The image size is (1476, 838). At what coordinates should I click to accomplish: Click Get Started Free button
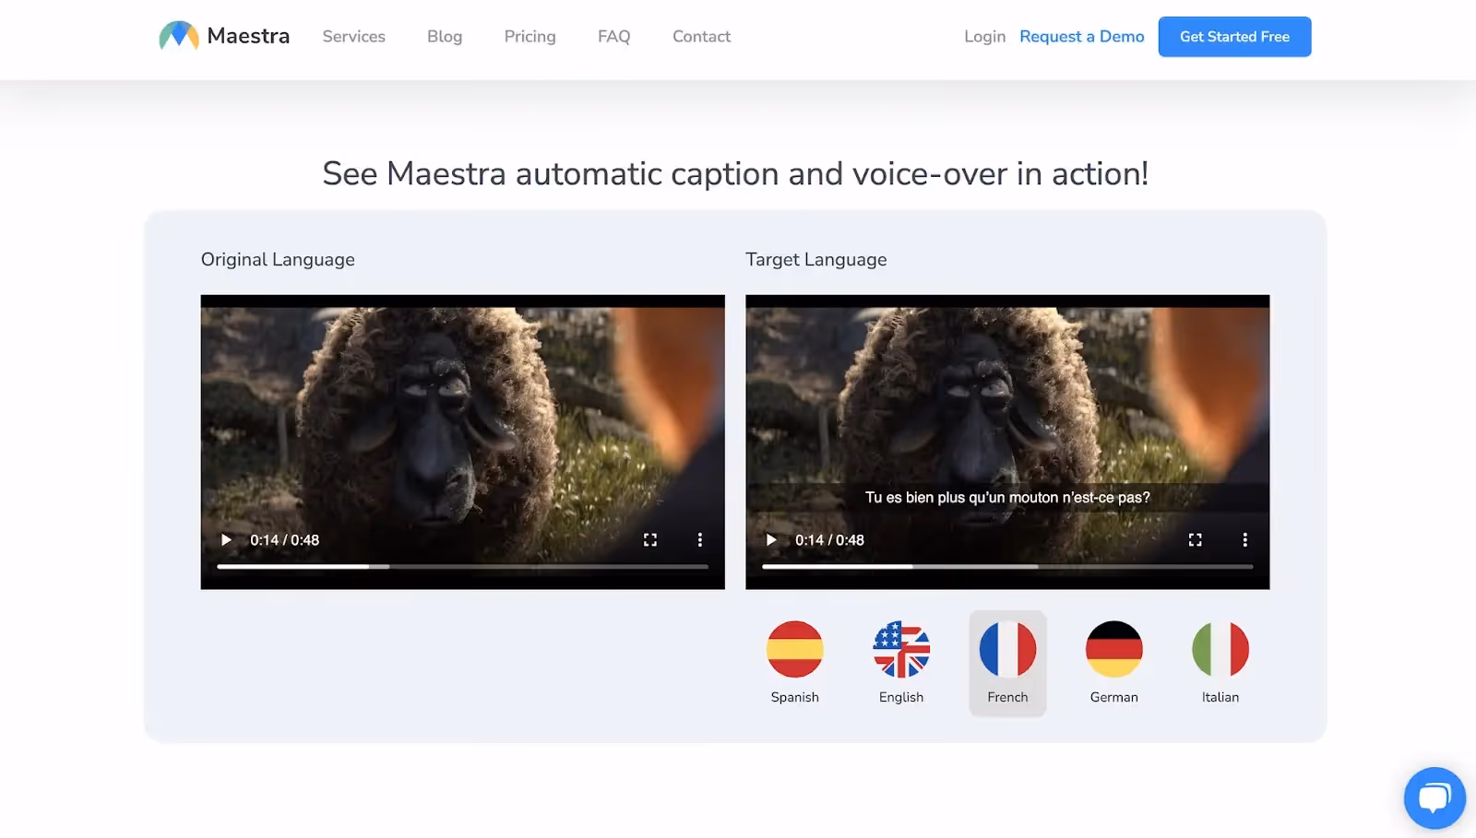(x=1235, y=37)
